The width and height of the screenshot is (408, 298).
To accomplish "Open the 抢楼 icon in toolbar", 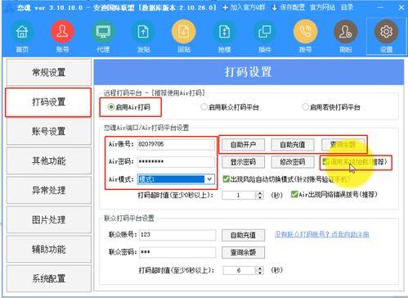I will 224,36.
